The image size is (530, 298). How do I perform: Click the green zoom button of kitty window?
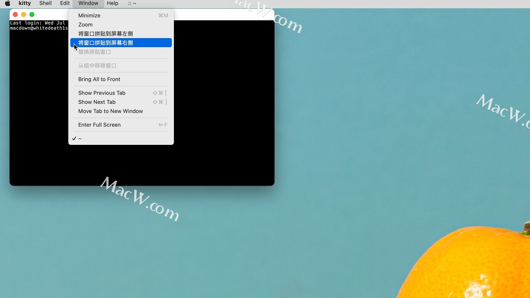click(32, 15)
